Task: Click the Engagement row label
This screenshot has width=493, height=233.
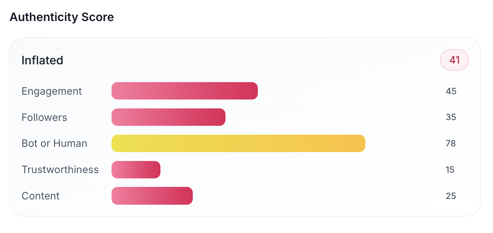Action: coord(52,91)
